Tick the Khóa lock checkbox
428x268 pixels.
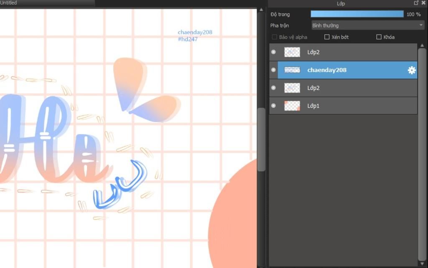379,37
